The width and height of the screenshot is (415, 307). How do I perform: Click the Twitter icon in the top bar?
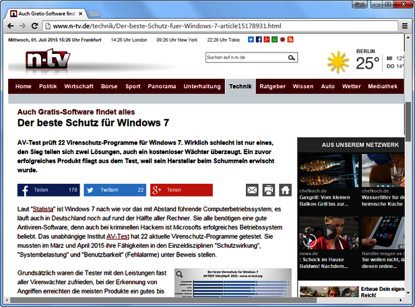[251, 40]
